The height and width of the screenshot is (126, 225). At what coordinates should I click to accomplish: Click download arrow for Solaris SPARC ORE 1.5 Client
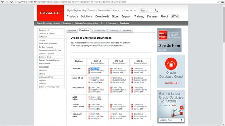pyautogui.click(x=89, y=105)
